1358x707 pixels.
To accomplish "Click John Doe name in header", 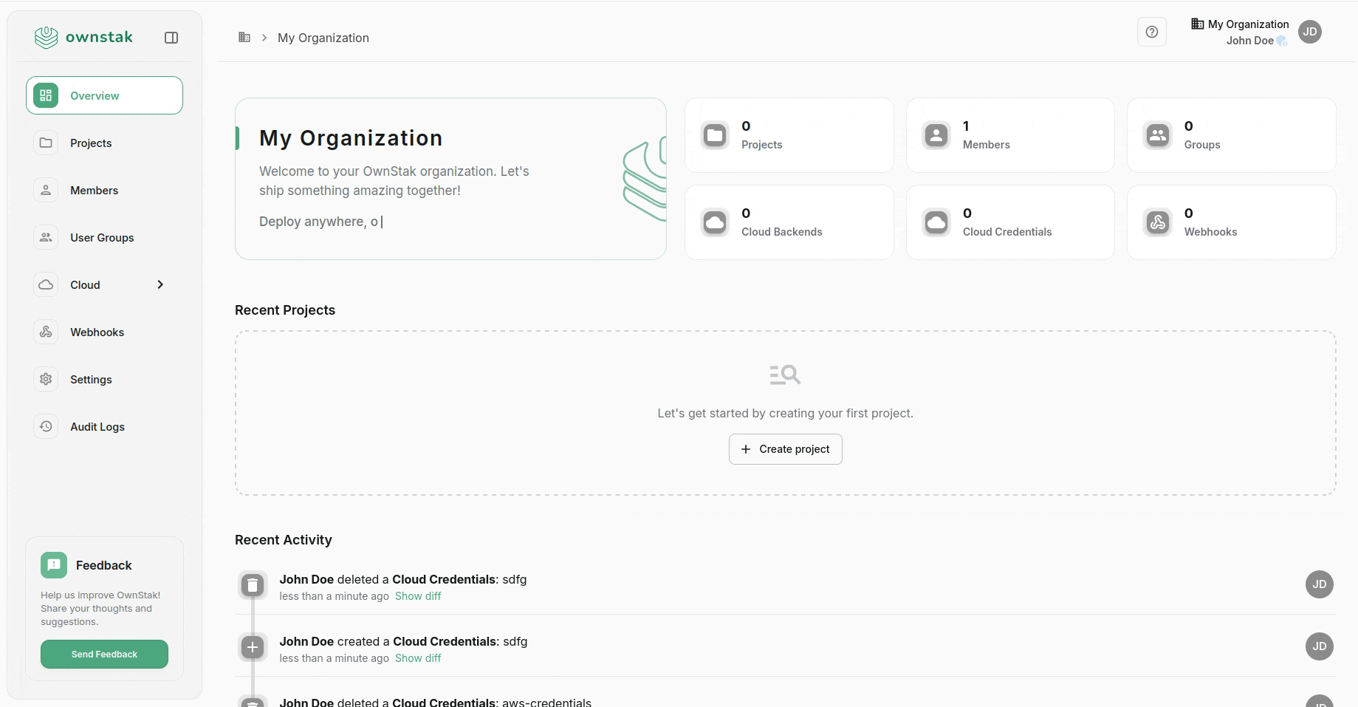I will coord(1250,41).
